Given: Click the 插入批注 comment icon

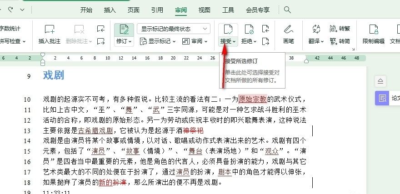Looking at the screenshot, I should pyautogui.click(x=50, y=30).
